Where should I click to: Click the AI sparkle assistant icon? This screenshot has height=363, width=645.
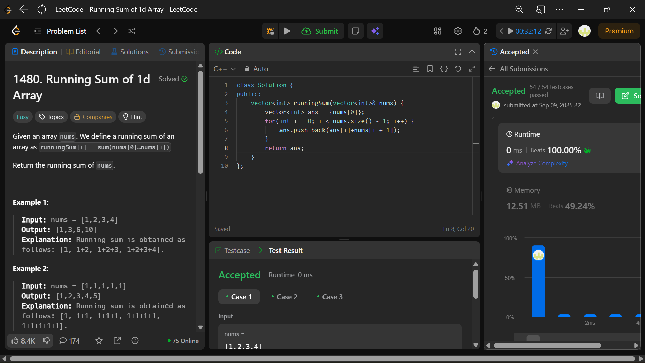click(375, 31)
